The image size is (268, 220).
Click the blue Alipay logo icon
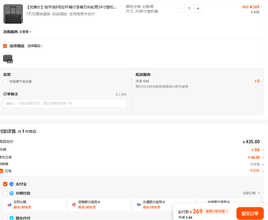click(11, 184)
